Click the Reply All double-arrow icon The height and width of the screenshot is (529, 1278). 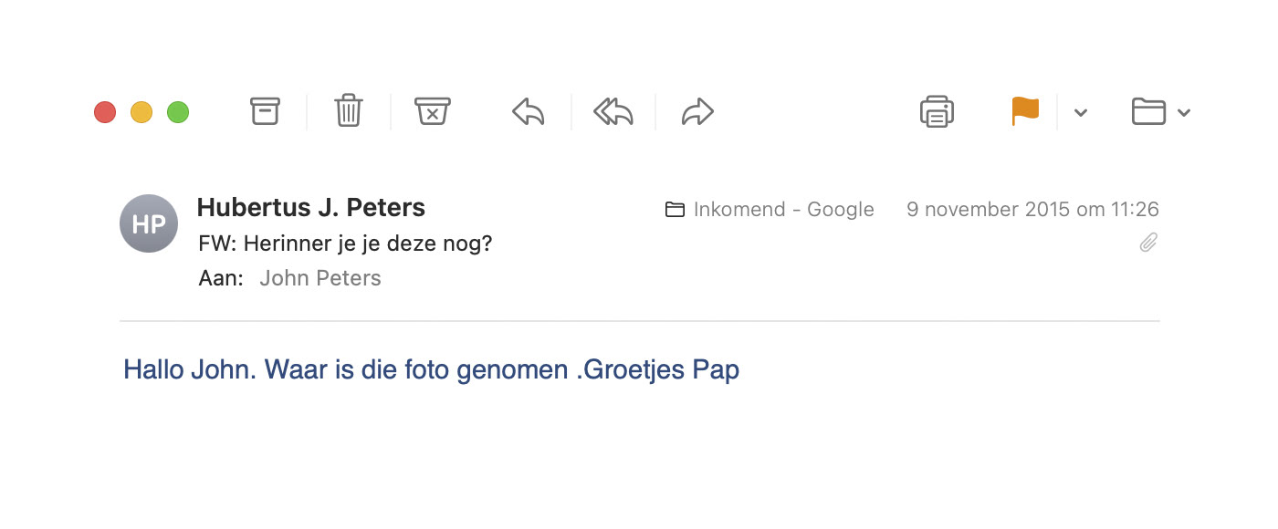tap(613, 112)
